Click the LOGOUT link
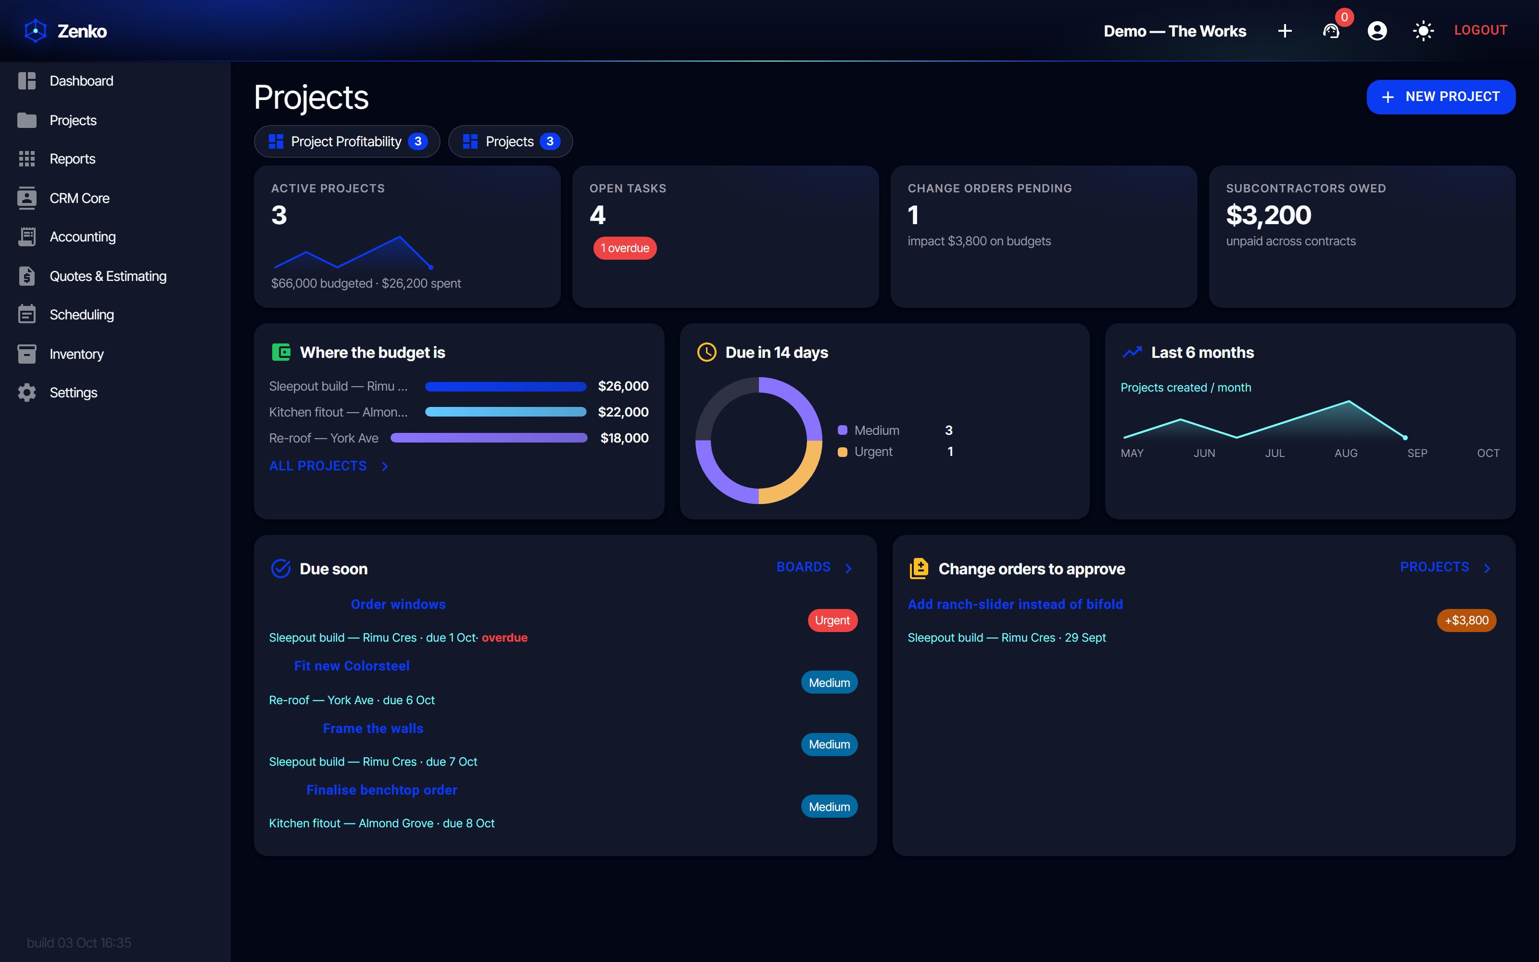Screen dimensions: 1539x962 point(1480,30)
